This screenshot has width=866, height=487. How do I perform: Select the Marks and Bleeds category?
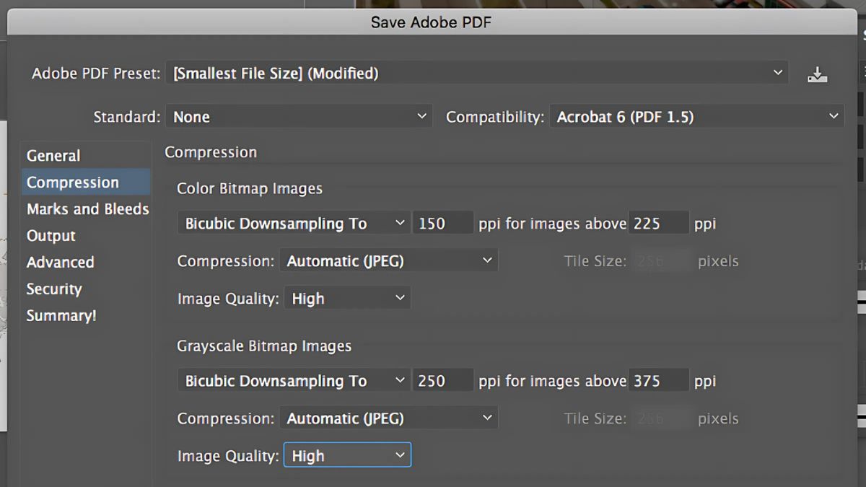coord(86,209)
